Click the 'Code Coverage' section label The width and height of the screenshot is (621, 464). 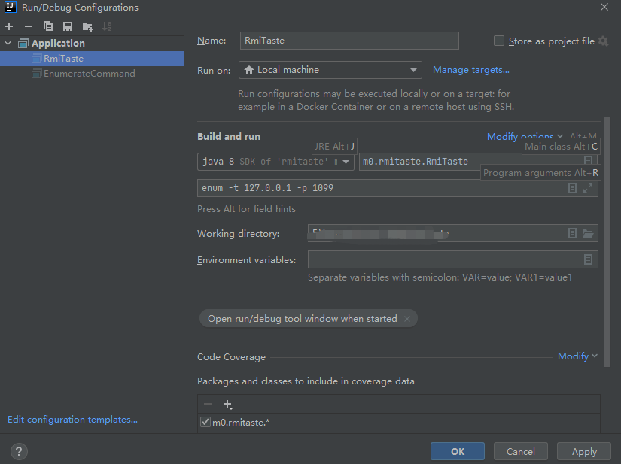click(231, 356)
